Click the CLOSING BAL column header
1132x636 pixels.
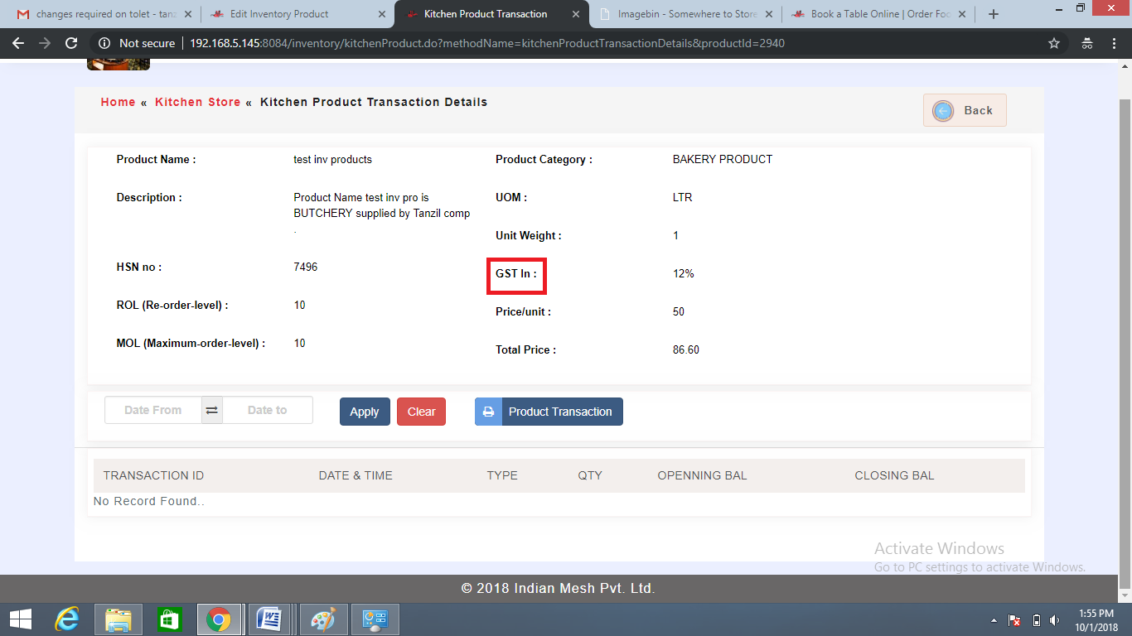pyautogui.click(x=894, y=475)
